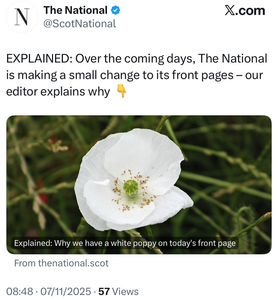This screenshot has height=300, width=278.
Task: Click the 'Explained: Why we have a white poppy' caption
Action: [x=125, y=243]
